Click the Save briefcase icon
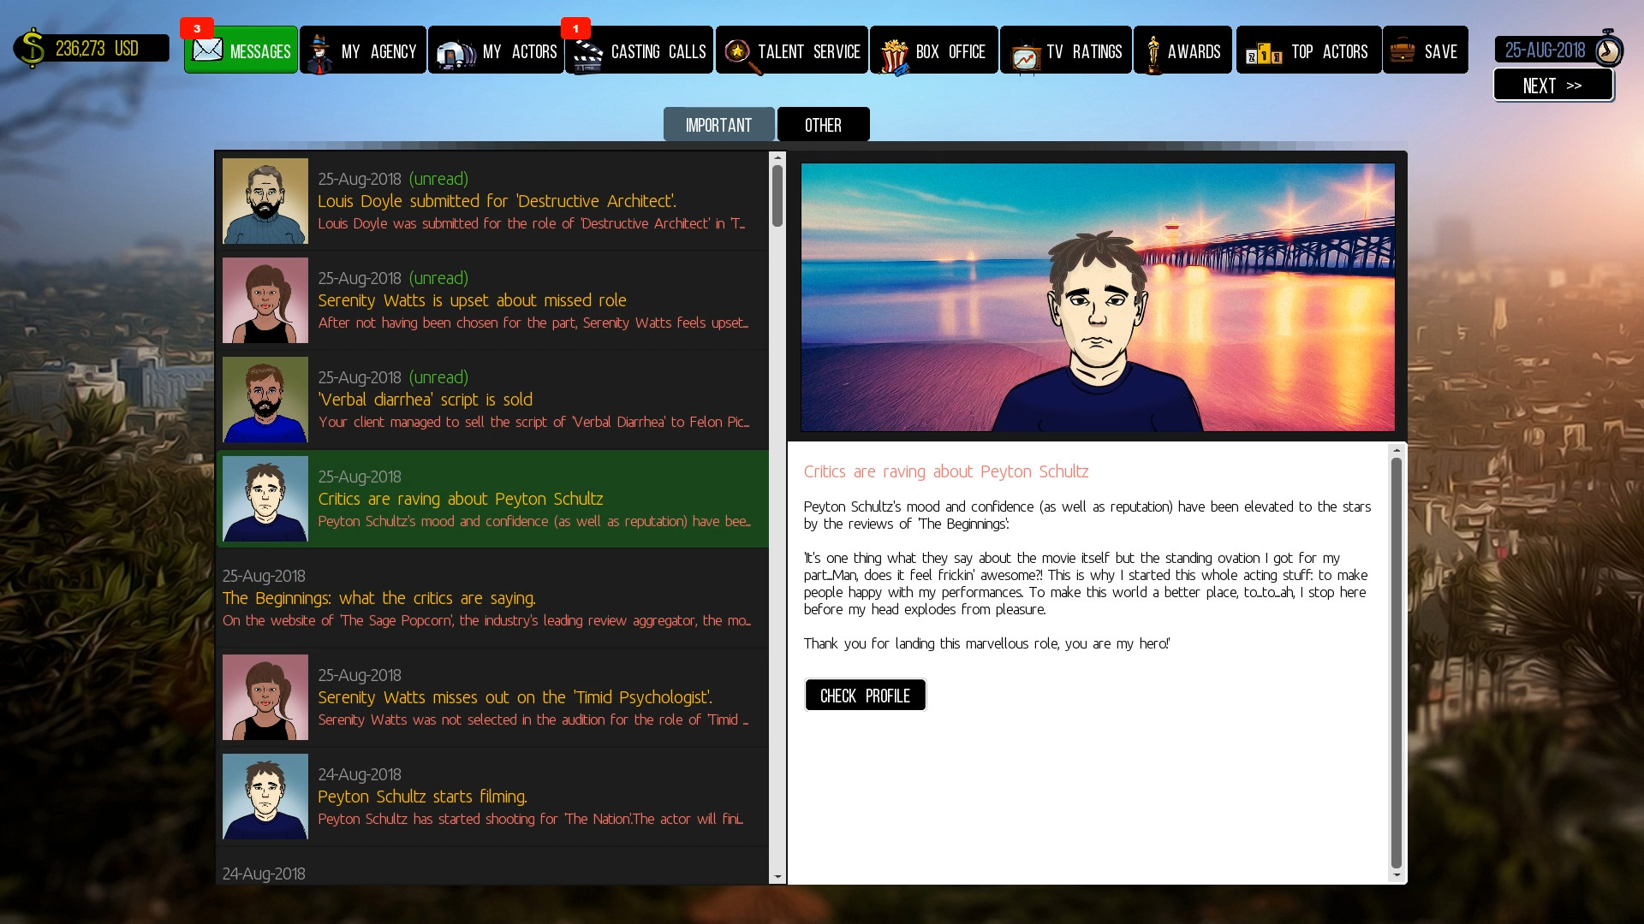Image resolution: width=1644 pixels, height=924 pixels. (x=1403, y=50)
